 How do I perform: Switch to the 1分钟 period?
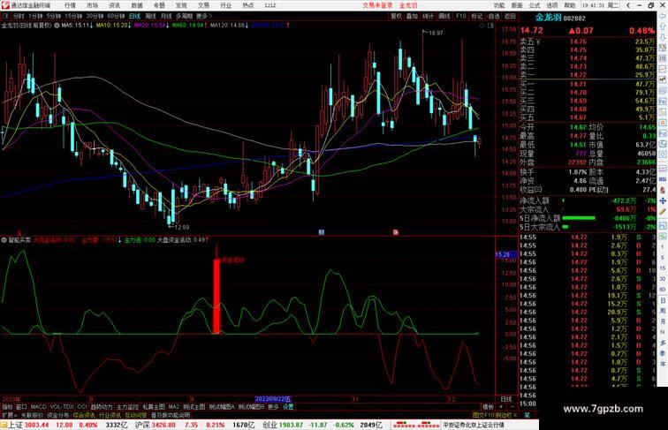point(35,16)
